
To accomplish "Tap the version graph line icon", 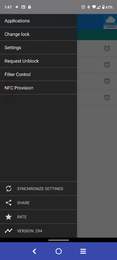I will pos(9,231).
